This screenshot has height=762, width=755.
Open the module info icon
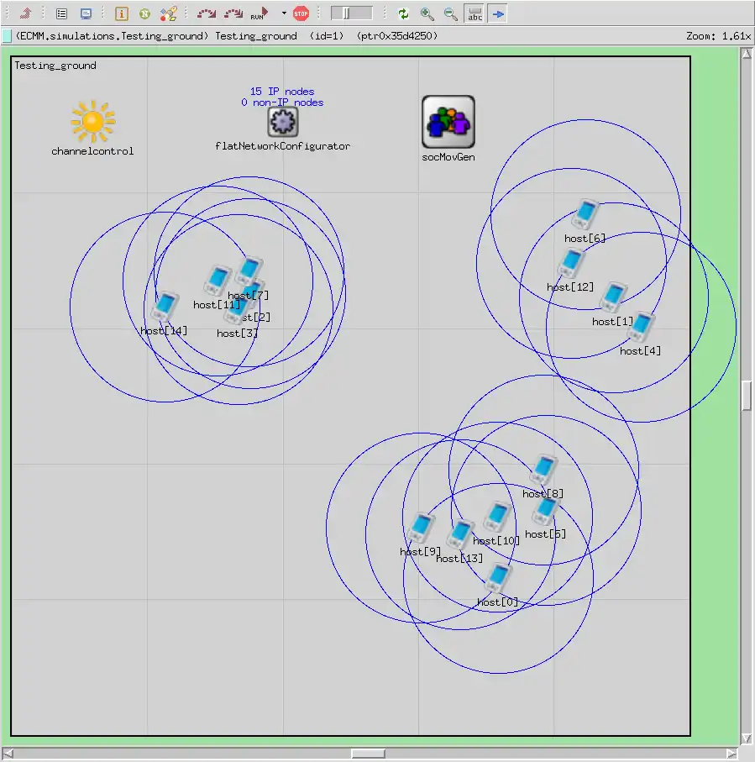pyautogui.click(x=122, y=13)
